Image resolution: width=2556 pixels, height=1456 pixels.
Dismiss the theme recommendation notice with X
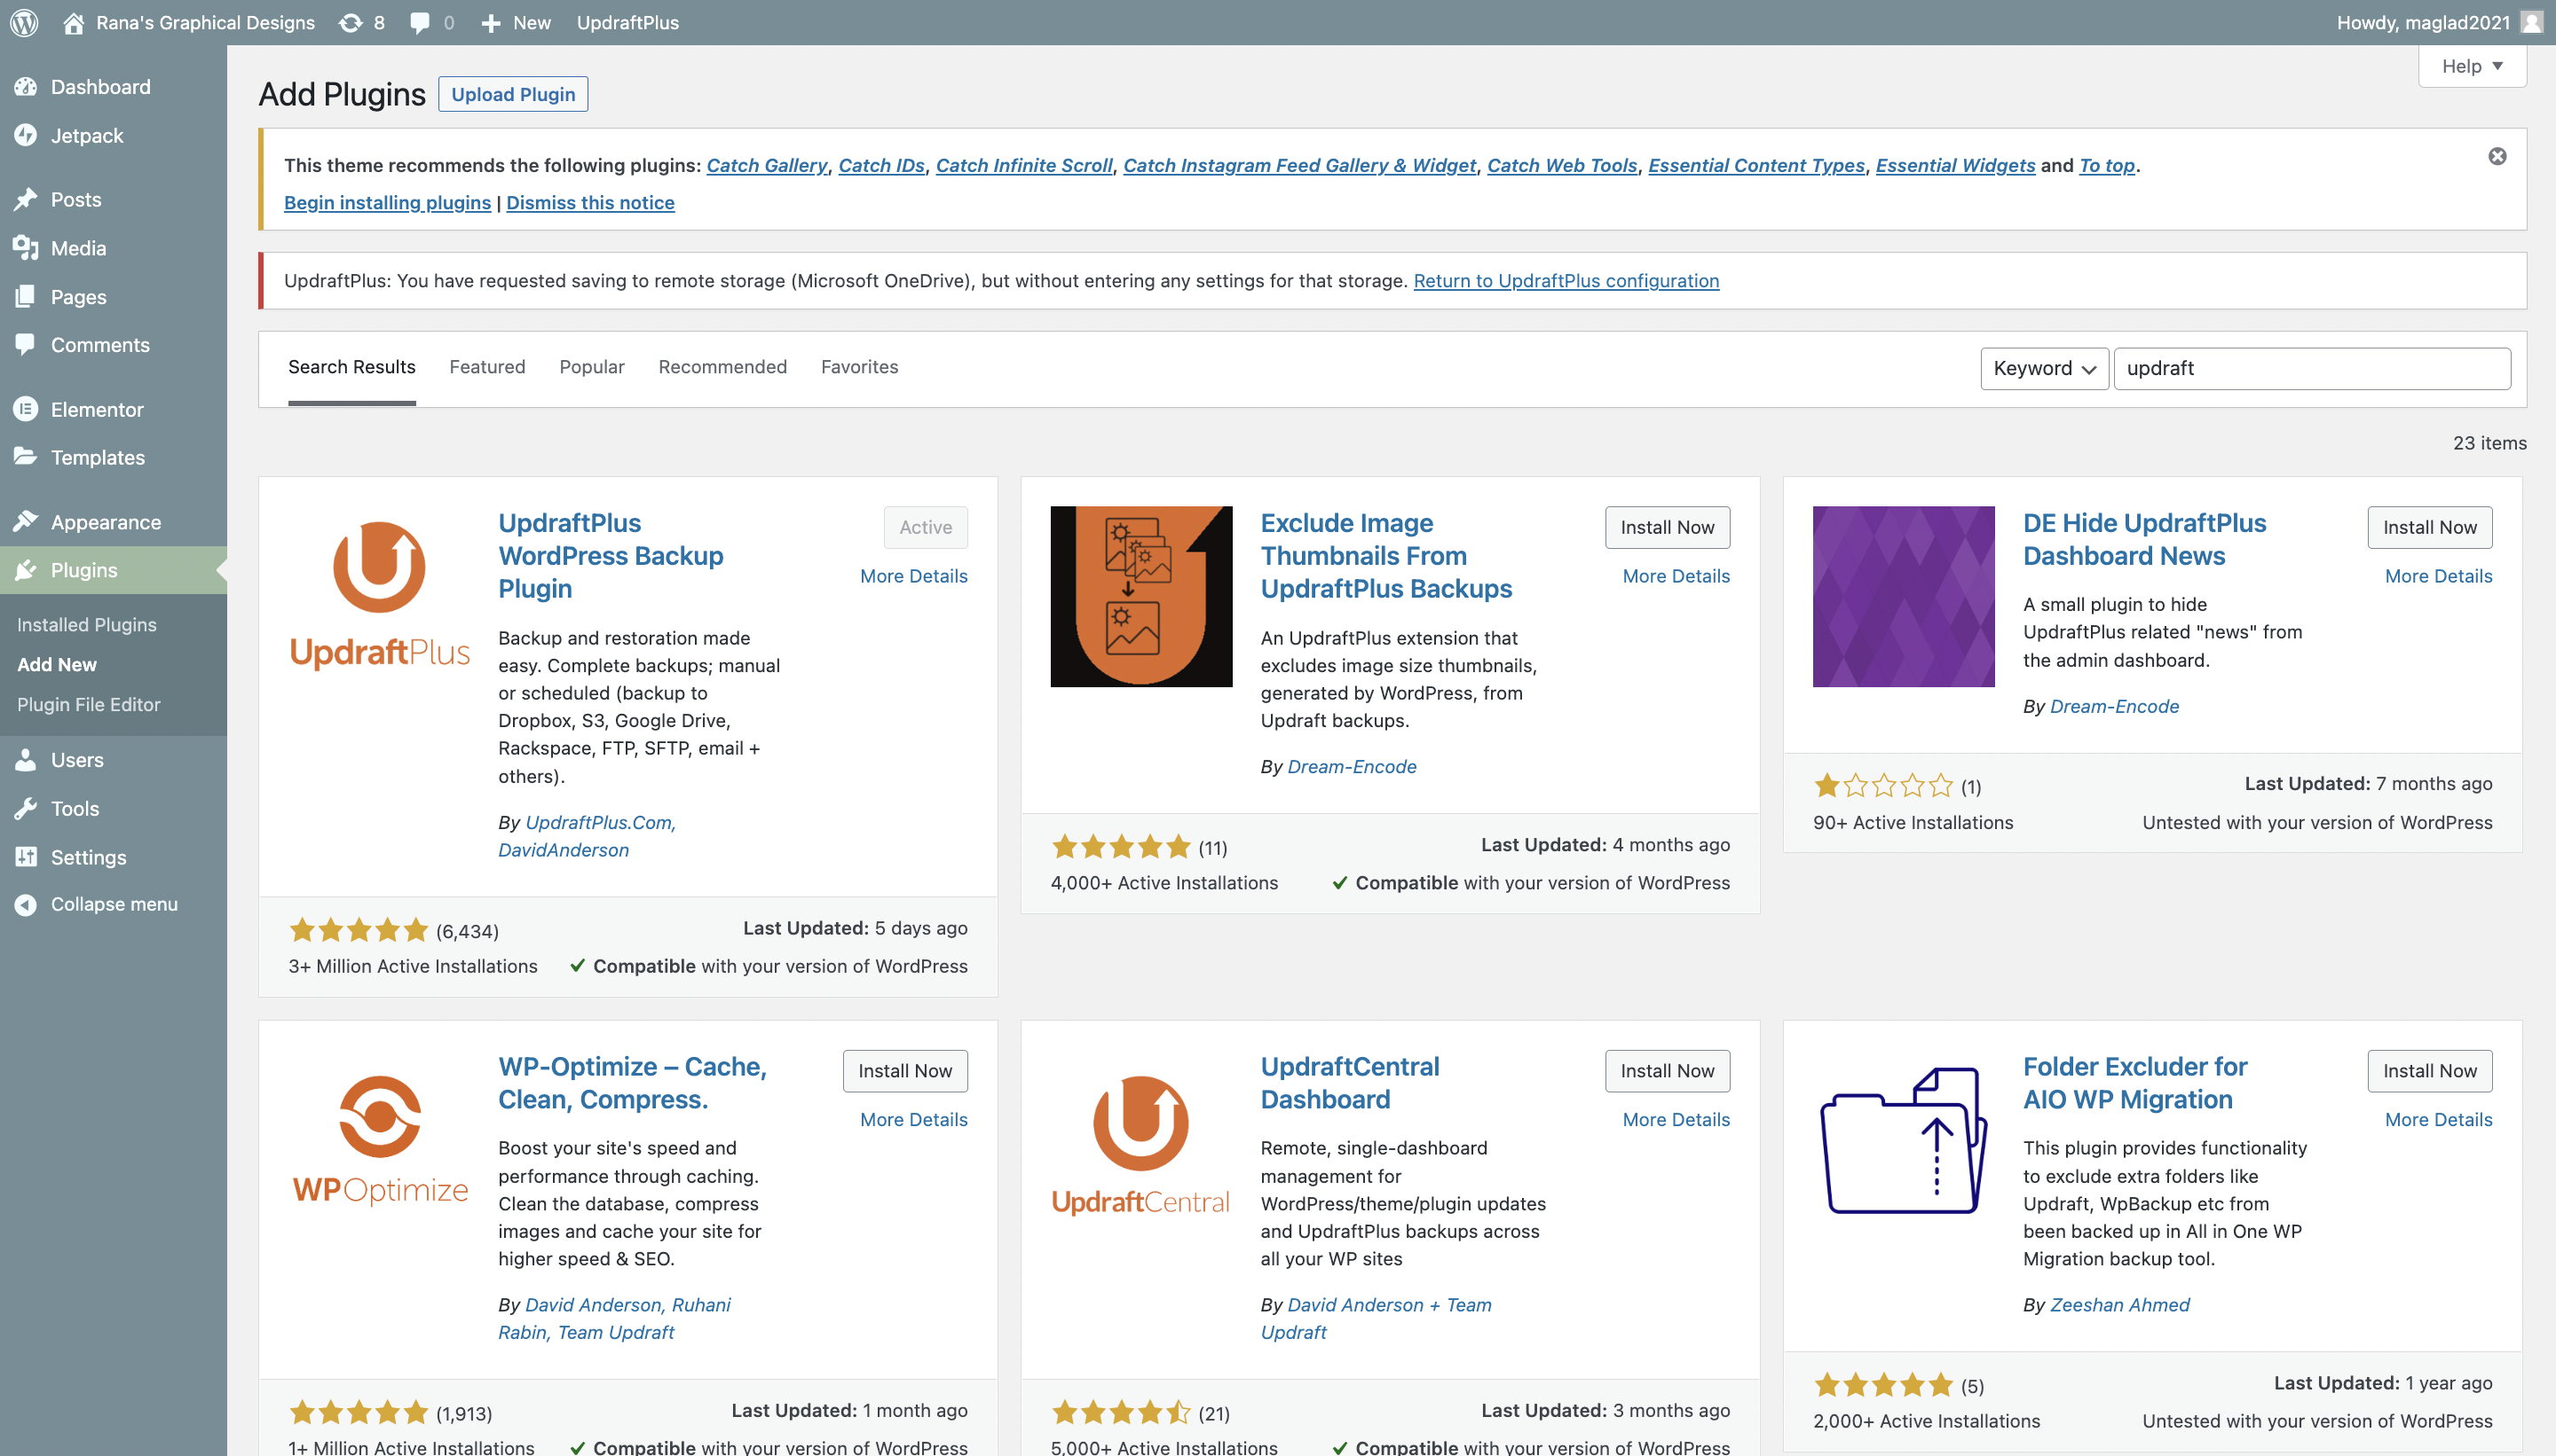click(x=2498, y=156)
